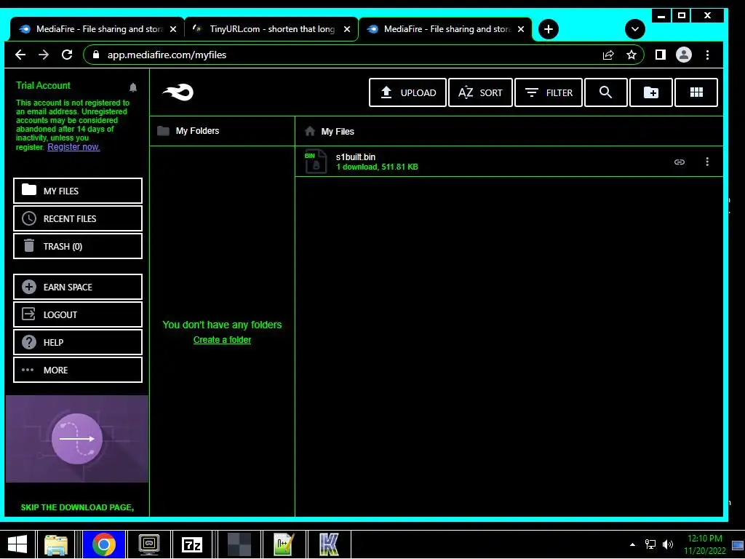
Task: Click the purple promo banner thumbnail
Action: coord(77,439)
